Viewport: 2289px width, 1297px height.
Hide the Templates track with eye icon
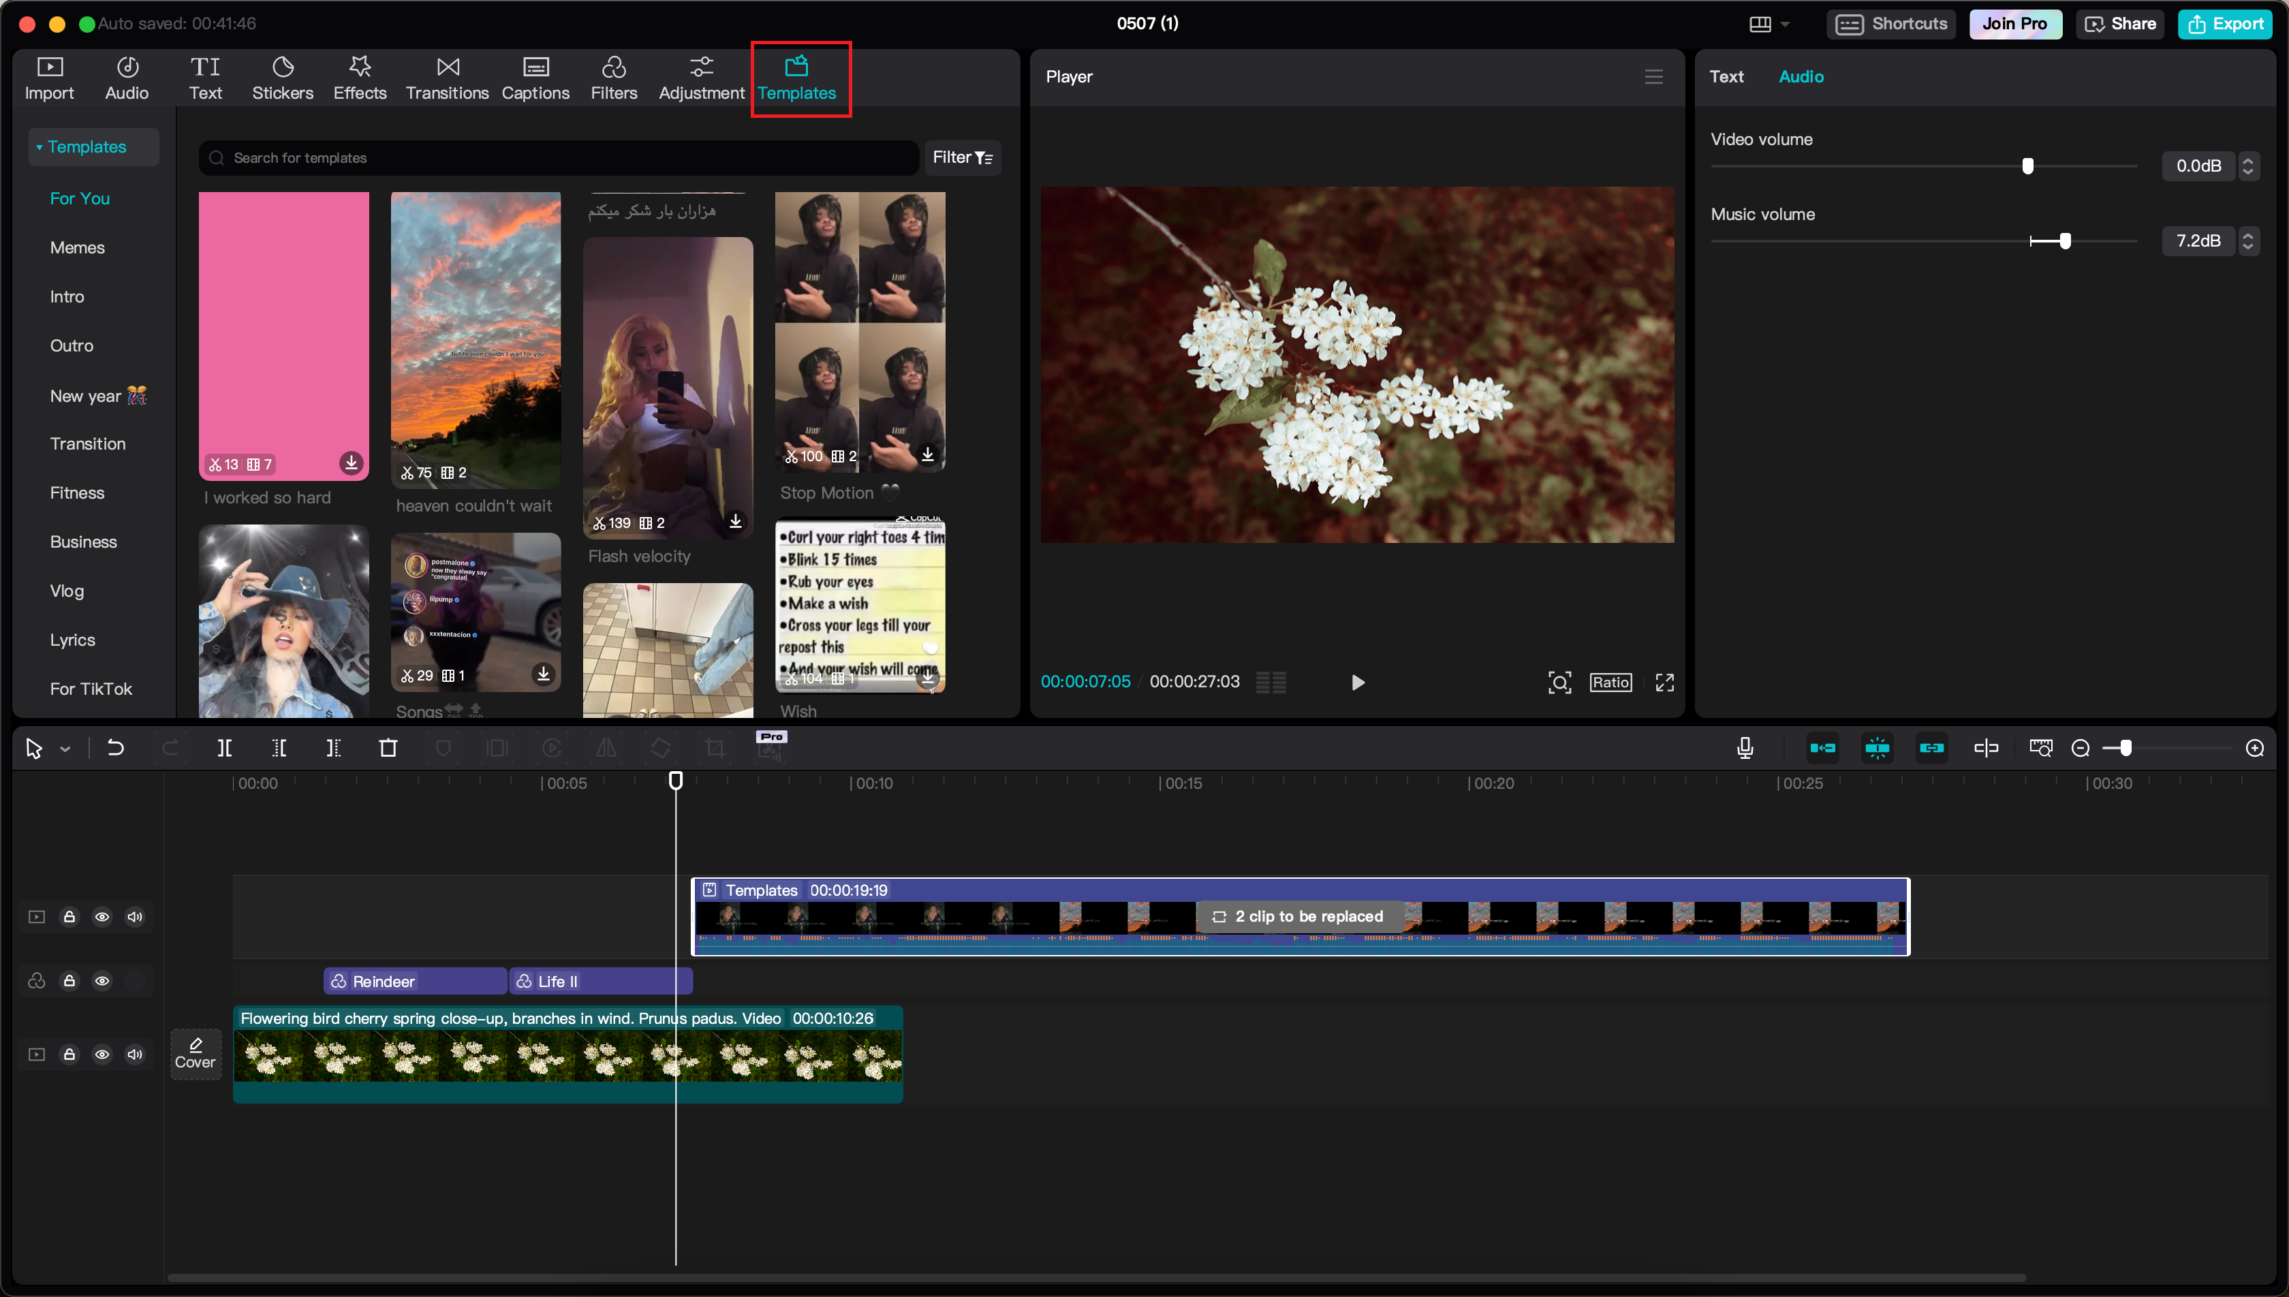coord(102,917)
